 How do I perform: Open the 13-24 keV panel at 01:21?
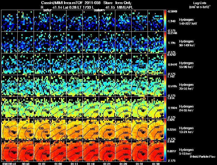(107, 129)
